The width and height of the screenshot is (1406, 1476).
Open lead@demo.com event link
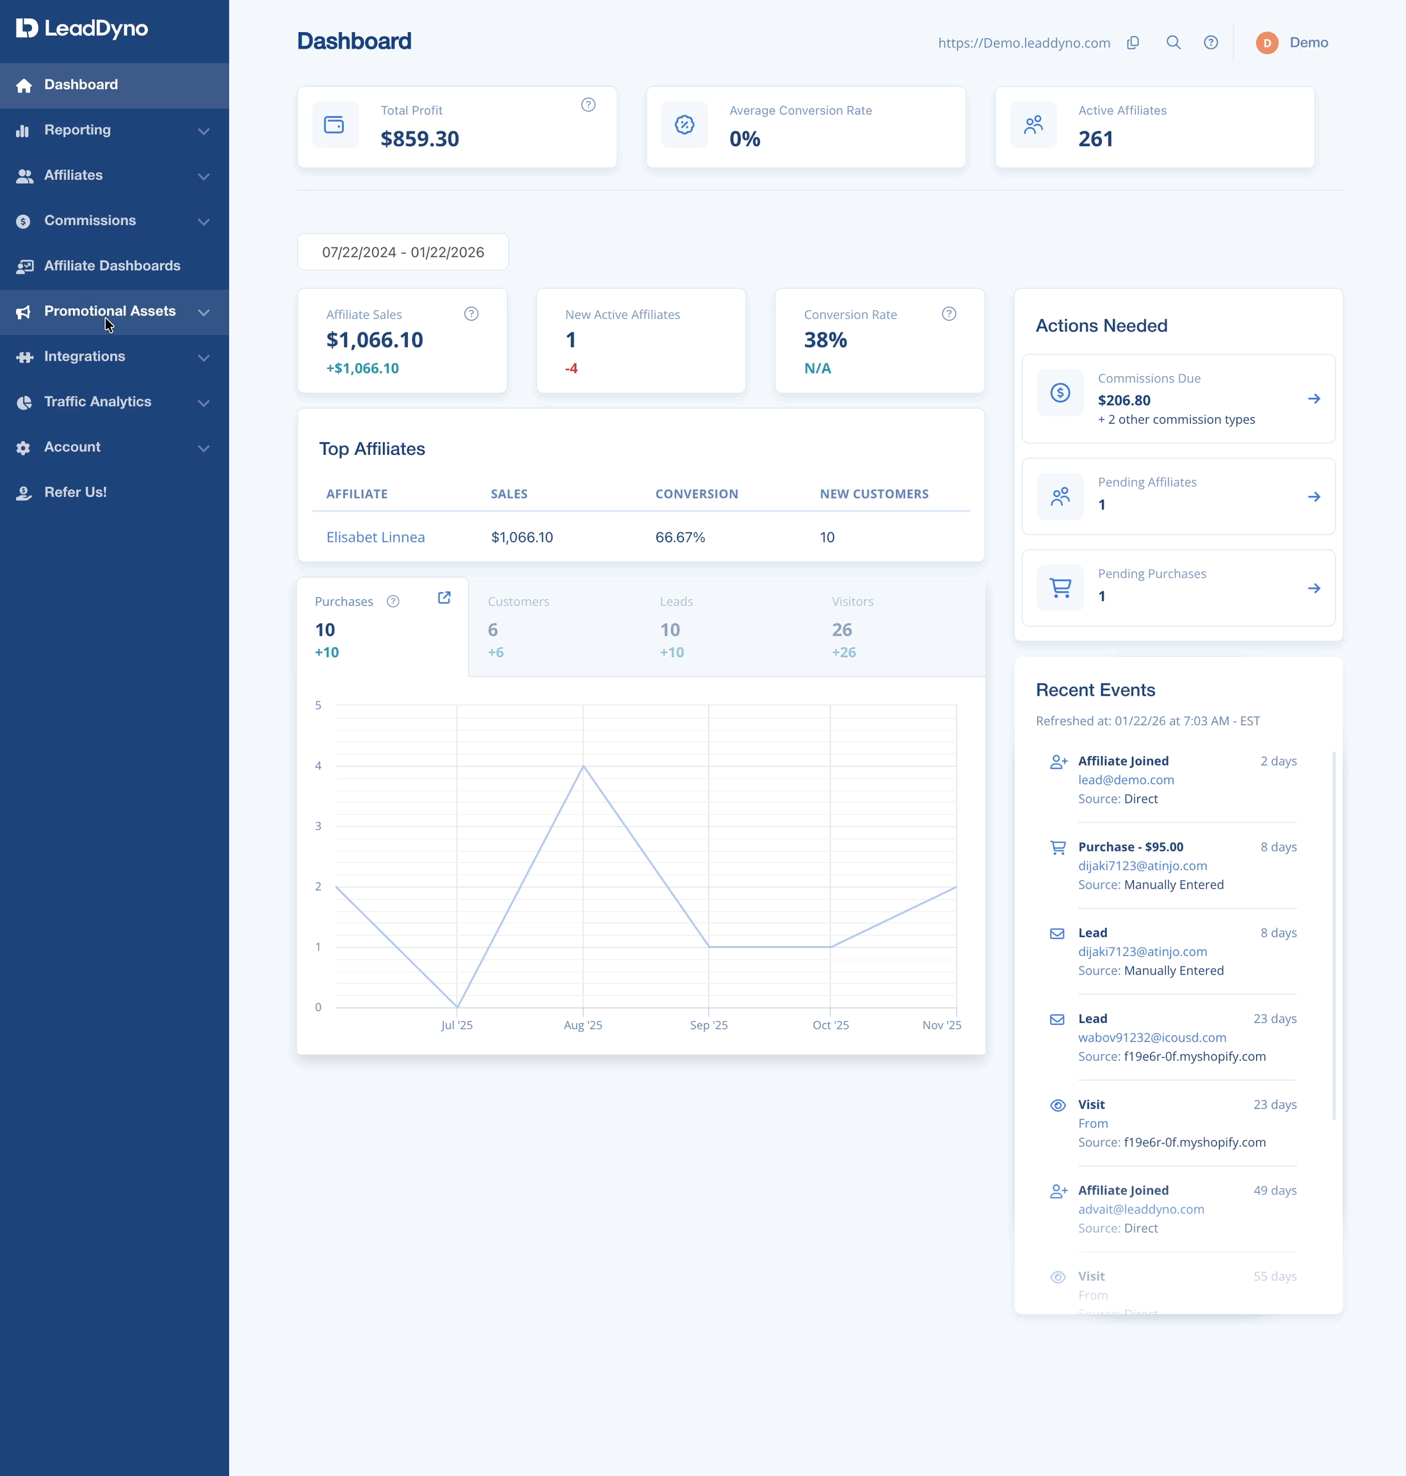point(1126,780)
